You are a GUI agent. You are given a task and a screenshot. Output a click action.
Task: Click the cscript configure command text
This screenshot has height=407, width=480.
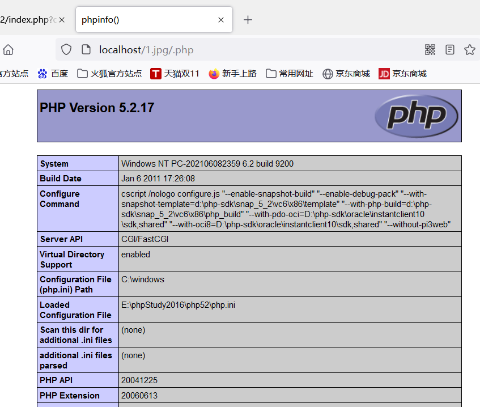click(x=286, y=209)
